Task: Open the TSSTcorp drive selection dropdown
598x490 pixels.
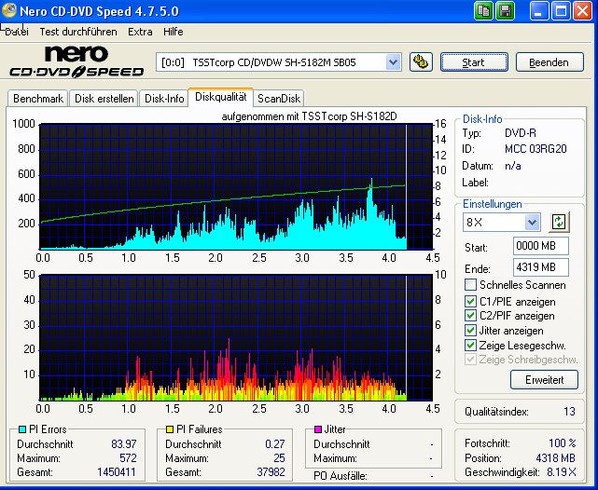Action: pos(393,62)
